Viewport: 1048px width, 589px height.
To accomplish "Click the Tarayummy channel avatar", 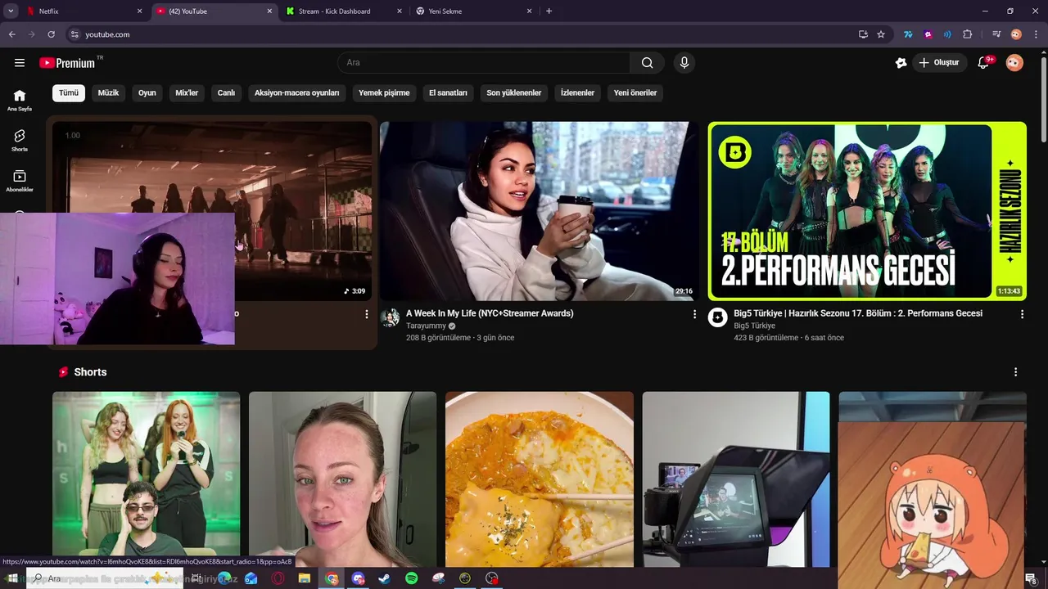I will pos(390,317).
